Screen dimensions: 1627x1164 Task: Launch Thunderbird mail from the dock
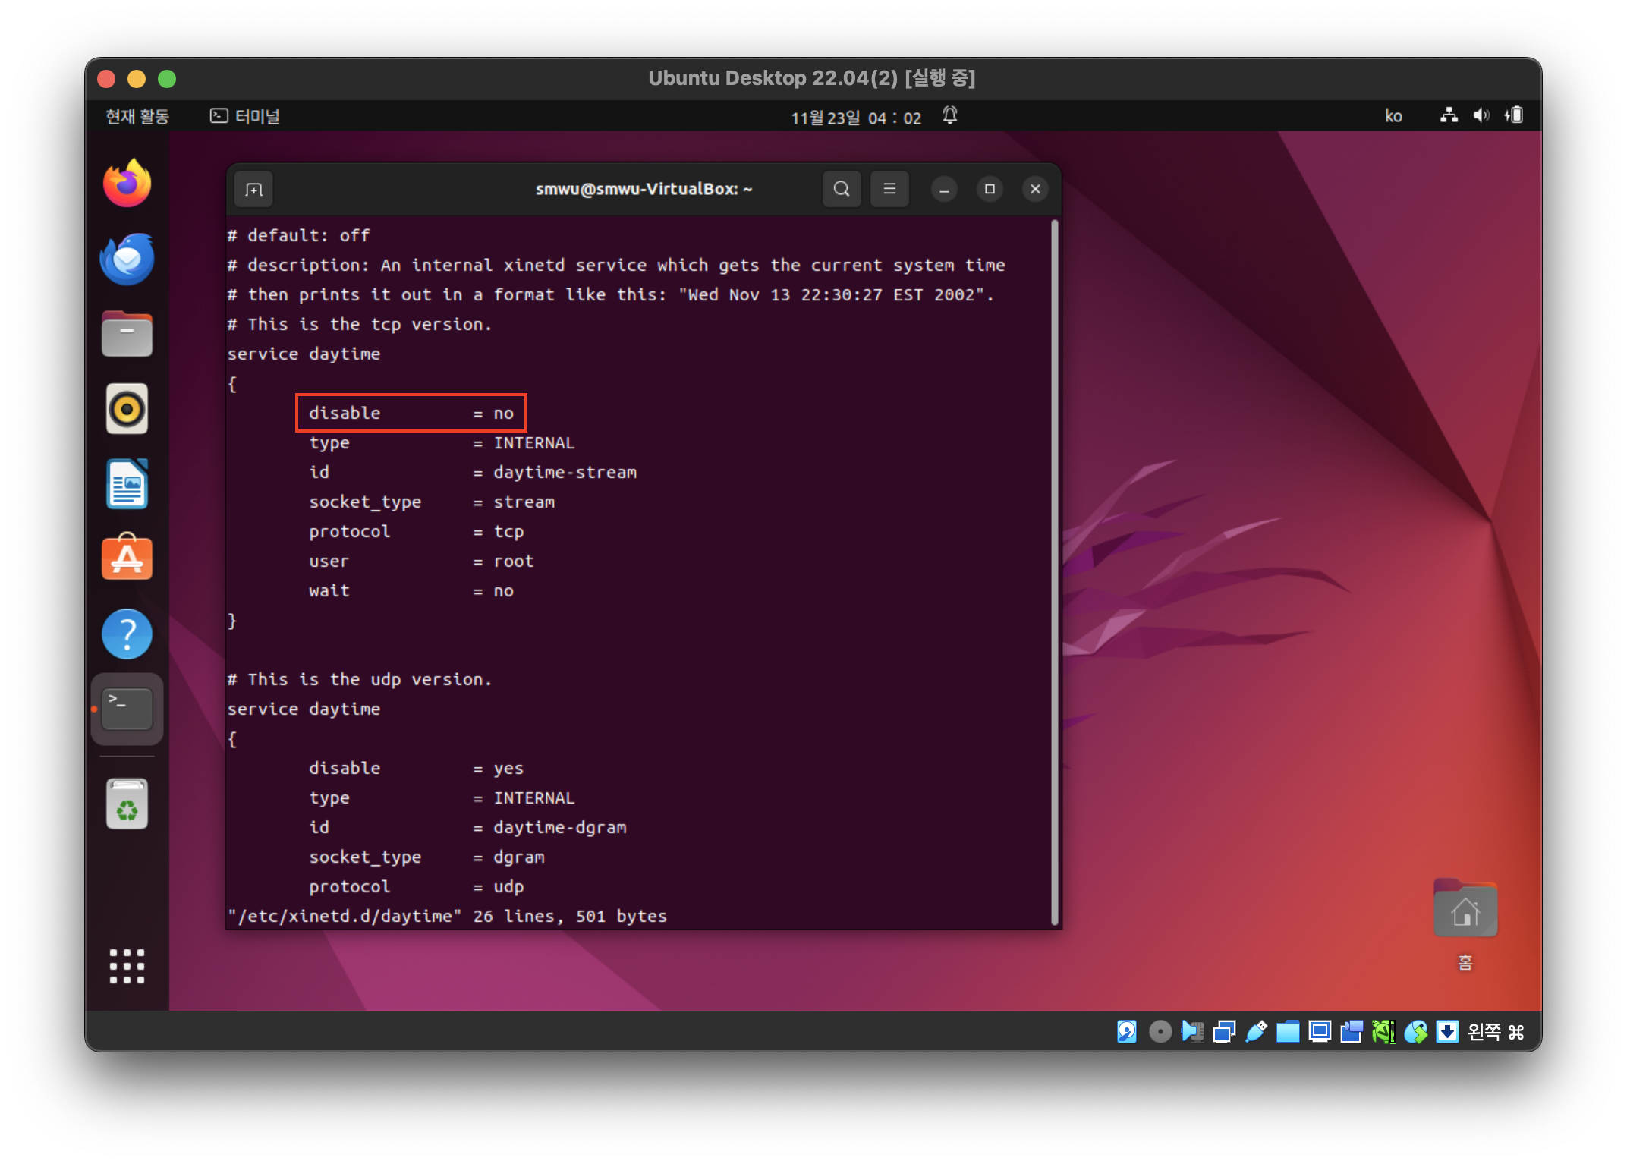click(x=127, y=259)
